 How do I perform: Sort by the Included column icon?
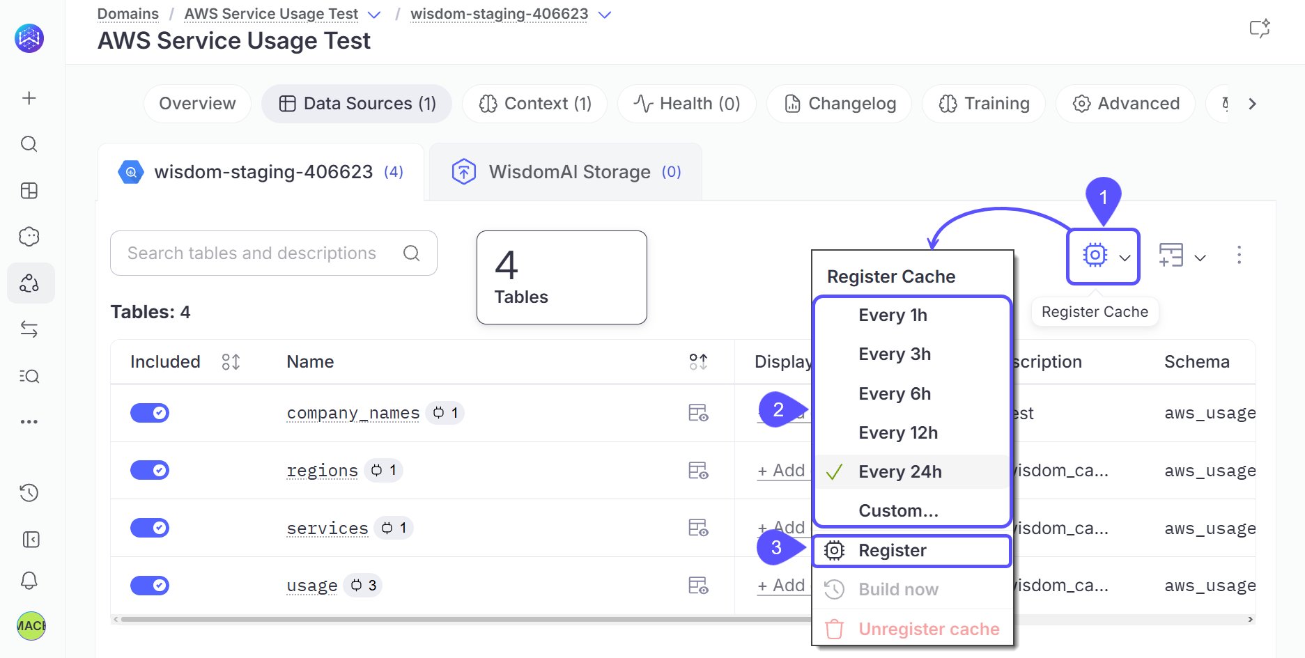point(231,362)
